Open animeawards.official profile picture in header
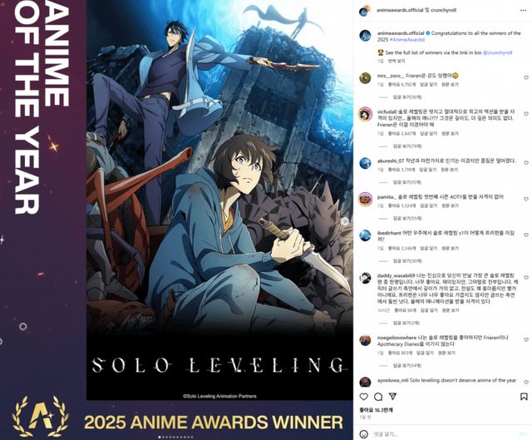Screen dimensions: 532x440 pos(364,11)
